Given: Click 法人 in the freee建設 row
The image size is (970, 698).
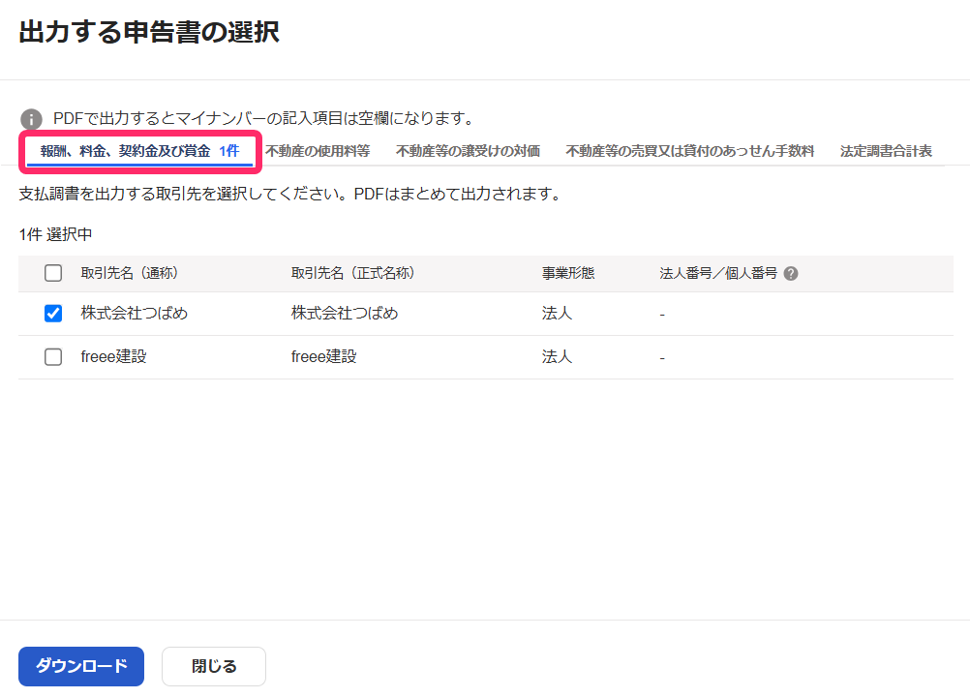Looking at the screenshot, I should [x=557, y=356].
